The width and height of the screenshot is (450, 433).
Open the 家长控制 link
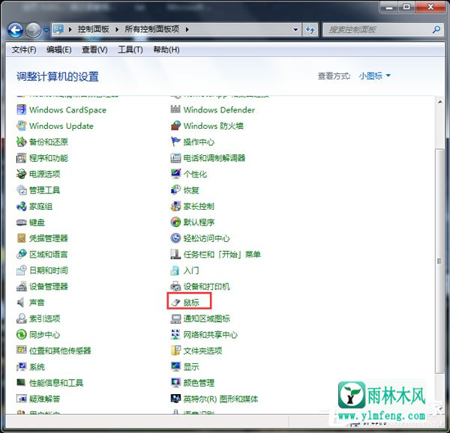click(x=199, y=206)
